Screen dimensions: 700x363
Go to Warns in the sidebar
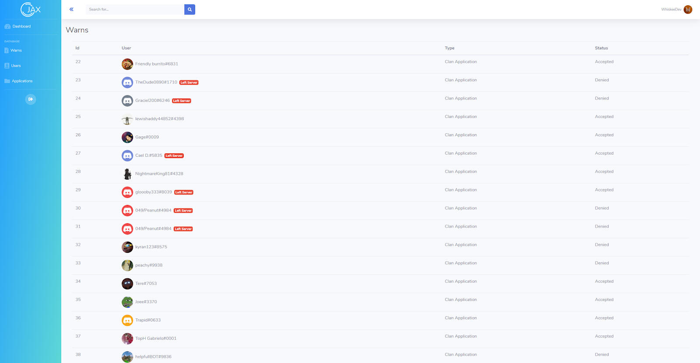coord(16,50)
